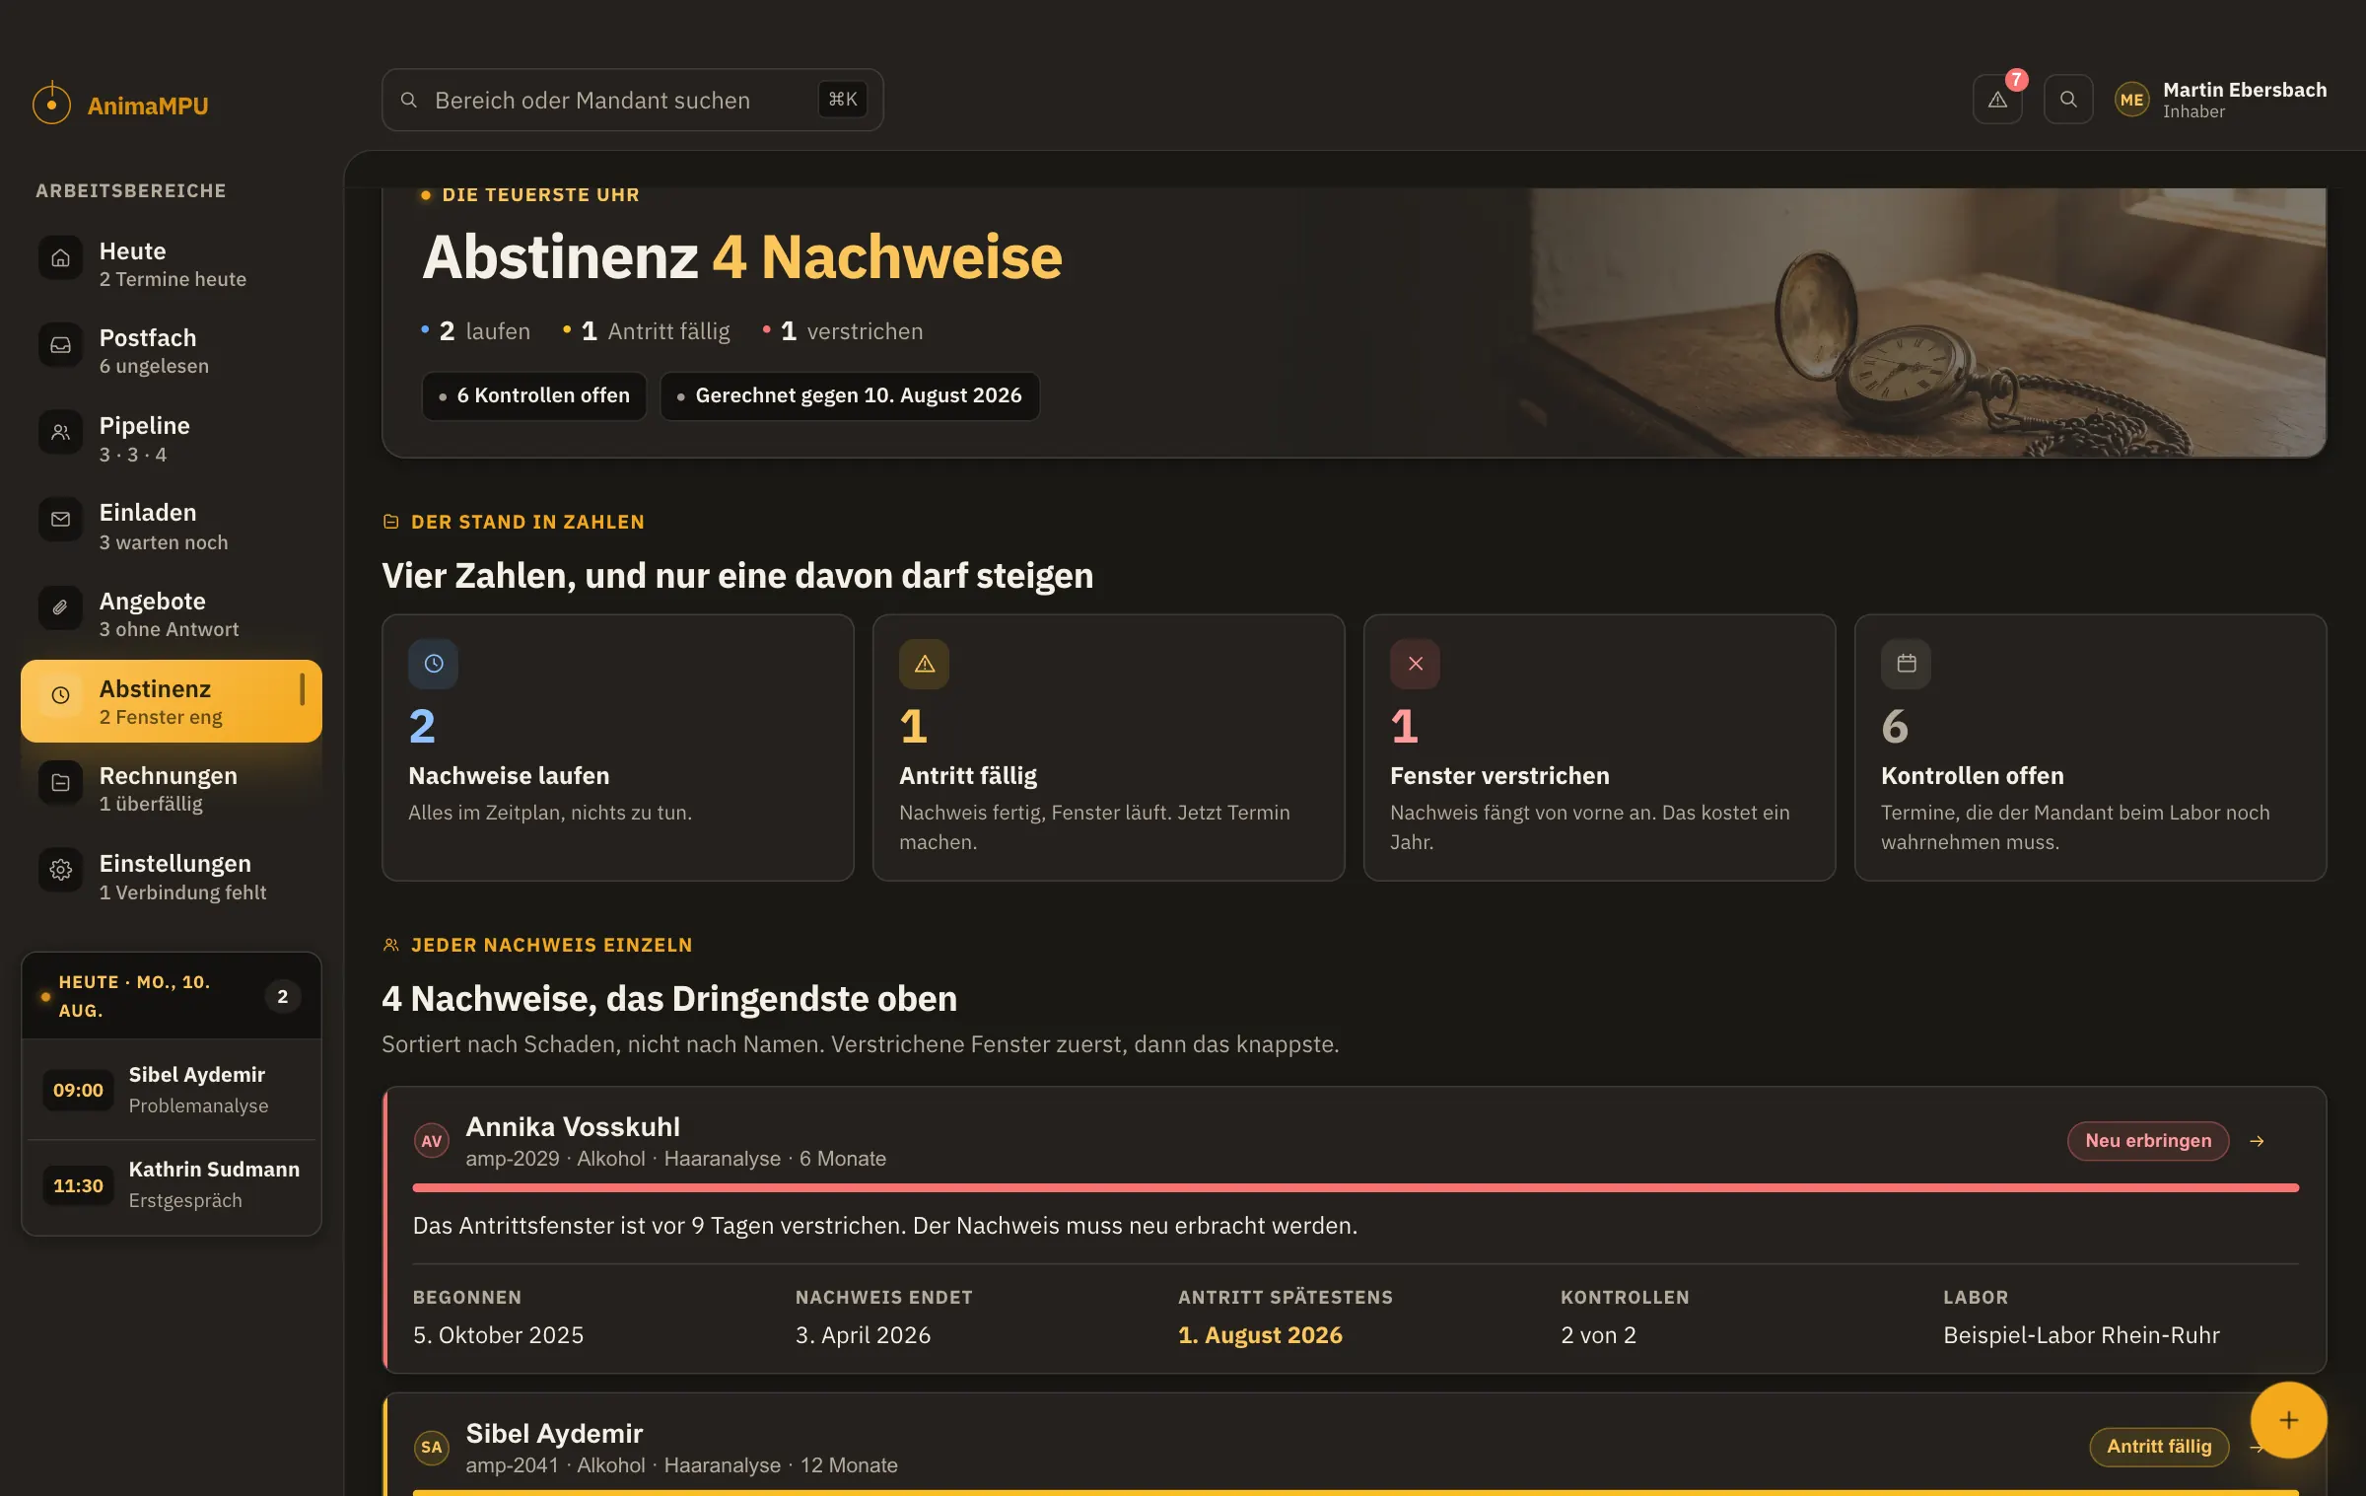2366x1496 pixels.
Task: Open the Heute workspace
Action: (172, 264)
